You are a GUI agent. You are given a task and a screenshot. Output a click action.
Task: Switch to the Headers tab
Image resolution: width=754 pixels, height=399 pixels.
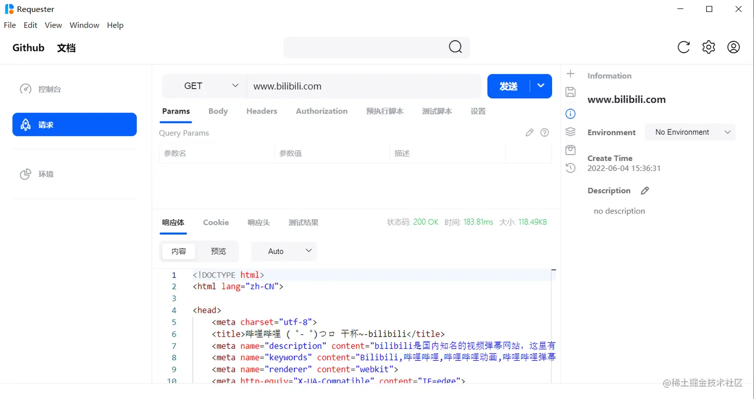tap(262, 111)
